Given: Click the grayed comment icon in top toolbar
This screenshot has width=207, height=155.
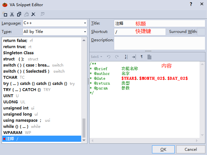Looking at the screenshot, I should click(42, 14).
